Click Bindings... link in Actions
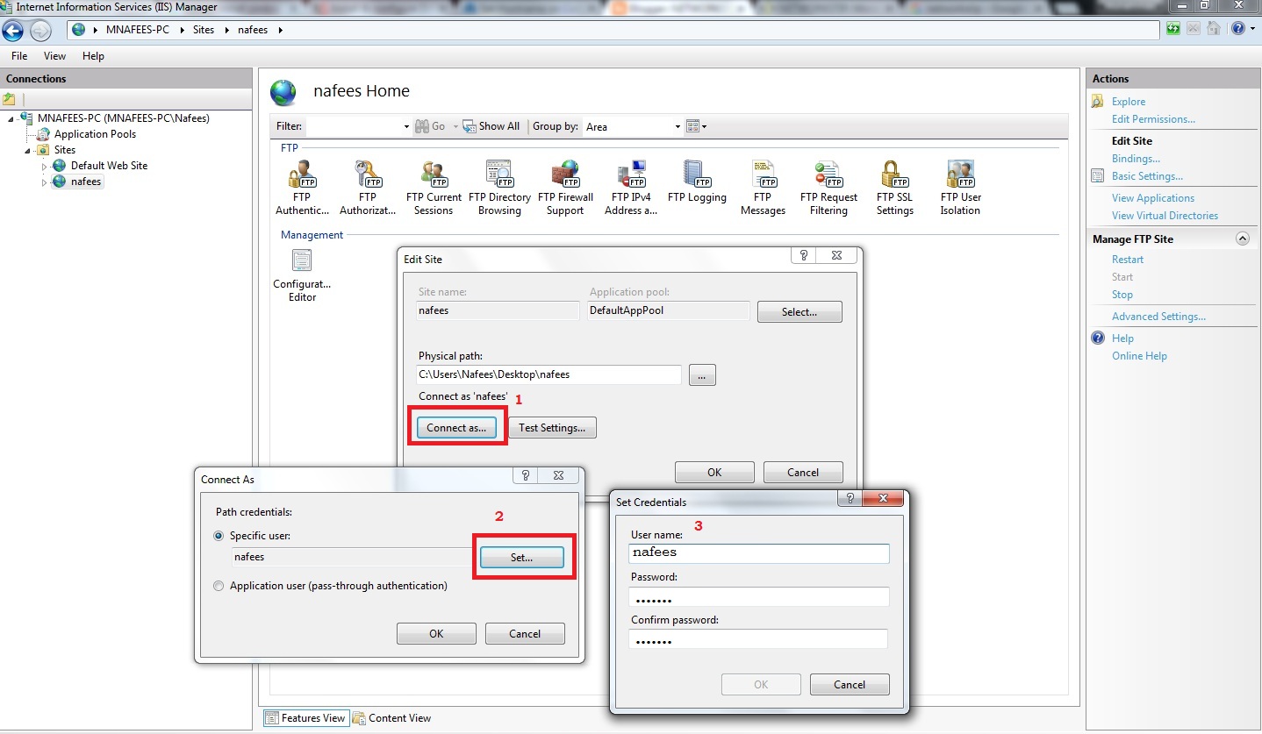This screenshot has width=1262, height=734. point(1136,159)
